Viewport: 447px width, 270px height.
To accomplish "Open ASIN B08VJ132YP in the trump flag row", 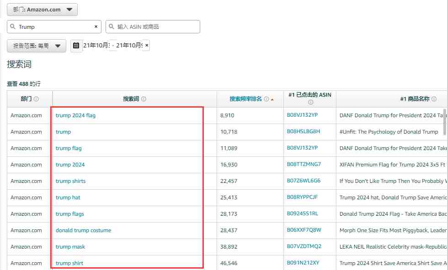I will pos(302,148).
